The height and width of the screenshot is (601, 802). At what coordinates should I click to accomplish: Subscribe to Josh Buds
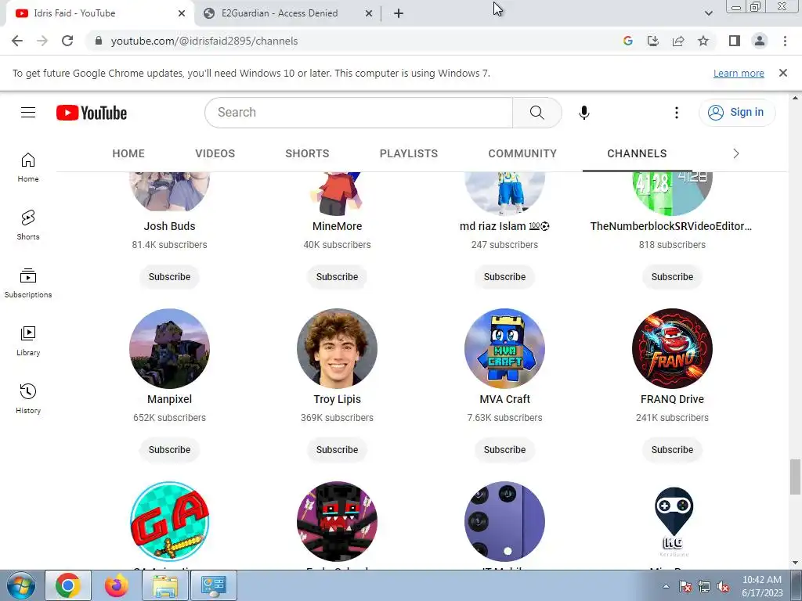(x=169, y=277)
